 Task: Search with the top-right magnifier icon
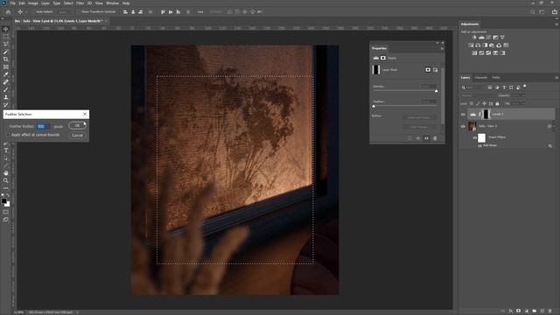[x=533, y=11]
